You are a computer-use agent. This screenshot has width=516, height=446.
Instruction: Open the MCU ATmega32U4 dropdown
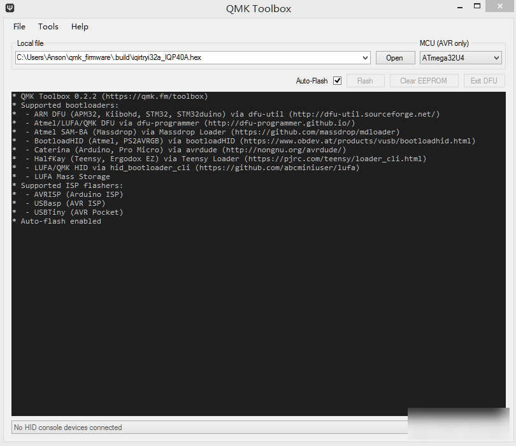click(x=461, y=58)
